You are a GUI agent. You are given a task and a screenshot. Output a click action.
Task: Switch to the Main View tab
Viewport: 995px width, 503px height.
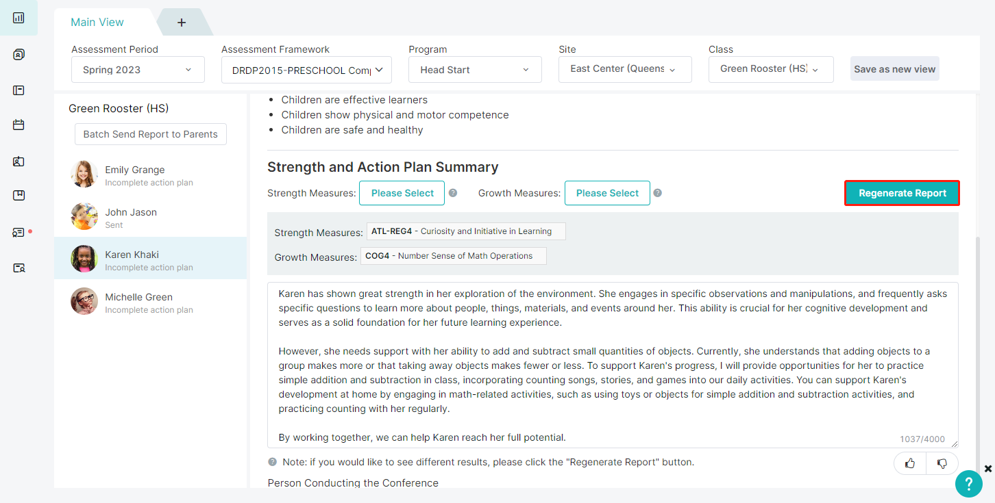[x=97, y=22]
